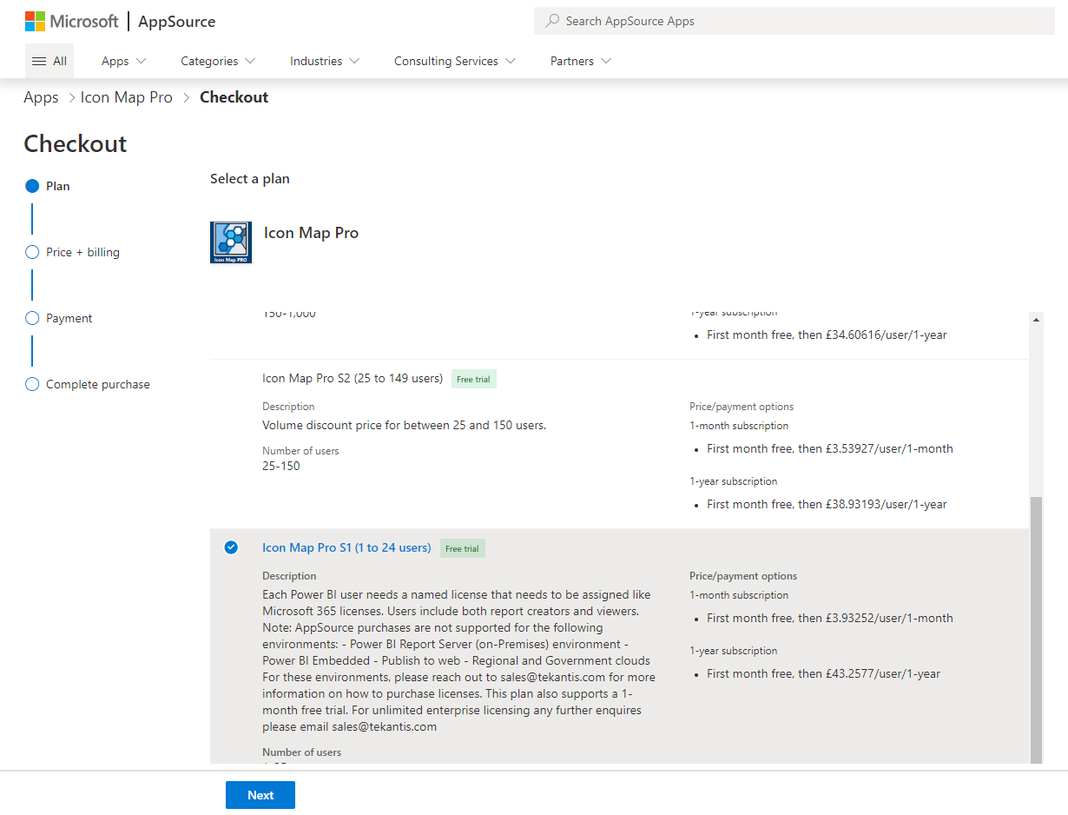Open the Industries dropdown

pos(324,61)
